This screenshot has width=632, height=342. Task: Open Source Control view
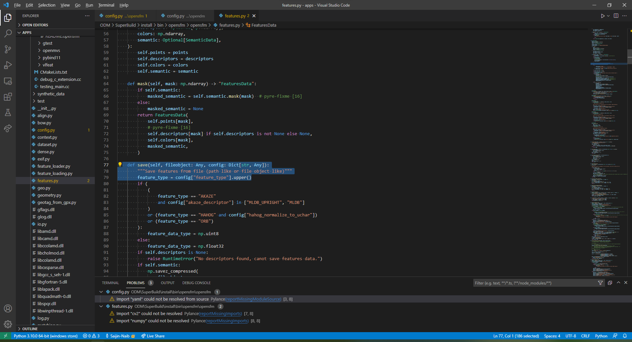tap(8, 49)
